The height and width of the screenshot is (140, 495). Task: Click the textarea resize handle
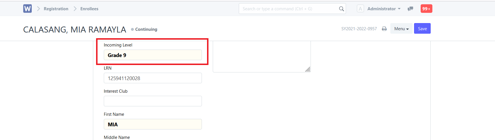pyautogui.click(x=308, y=69)
